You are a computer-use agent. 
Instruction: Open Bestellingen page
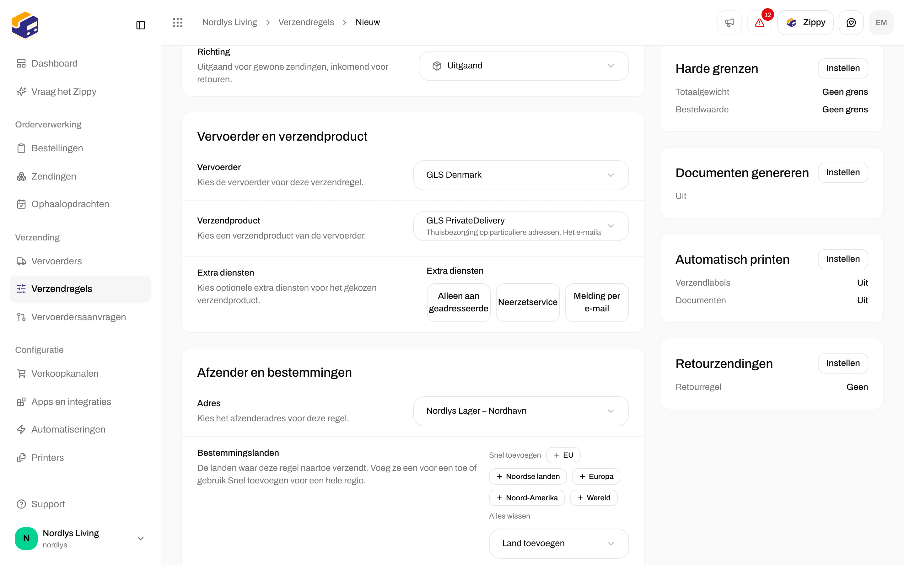pyautogui.click(x=80, y=148)
